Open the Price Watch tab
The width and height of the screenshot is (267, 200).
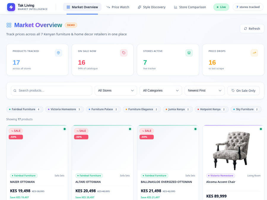(x=118, y=7)
